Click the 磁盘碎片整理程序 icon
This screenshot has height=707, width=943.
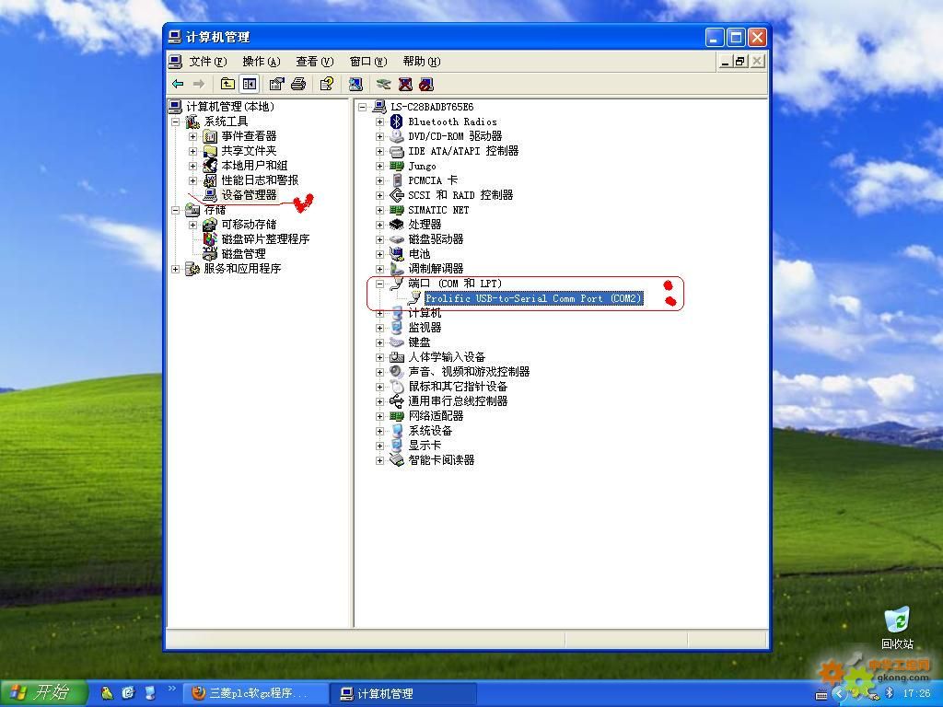[x=210, y=239]
